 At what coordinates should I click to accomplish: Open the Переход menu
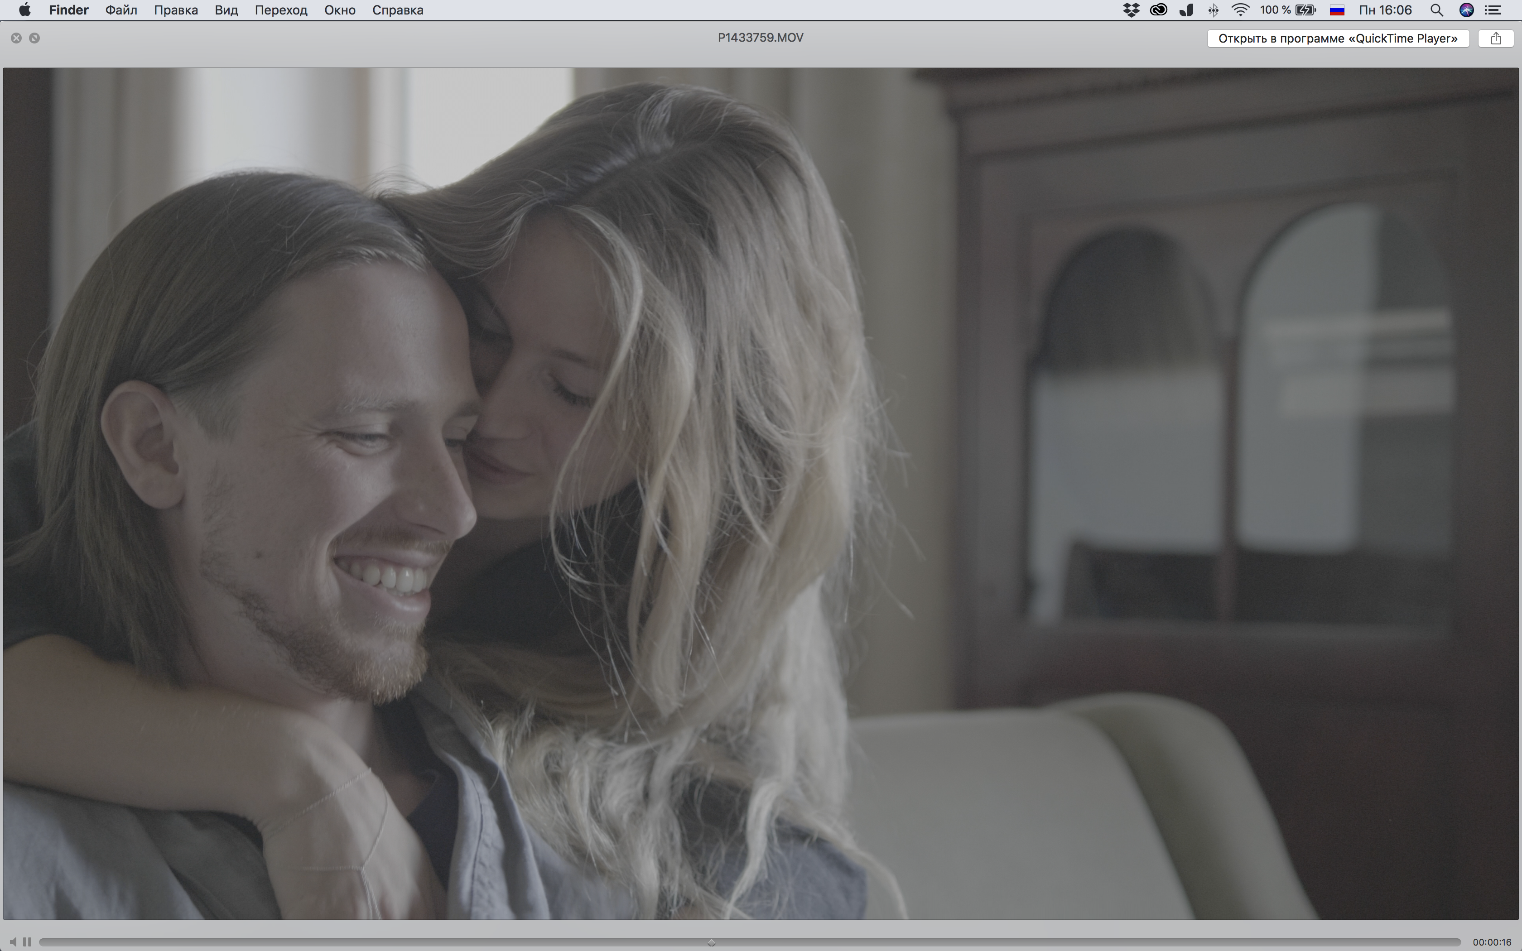[x=280, y=10]
